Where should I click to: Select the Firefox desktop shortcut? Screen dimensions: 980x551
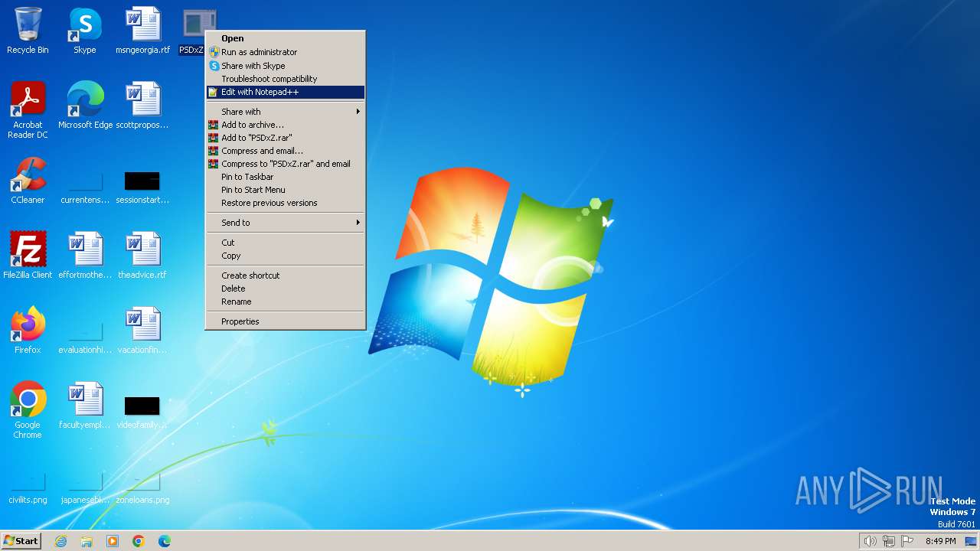point(28,330)
